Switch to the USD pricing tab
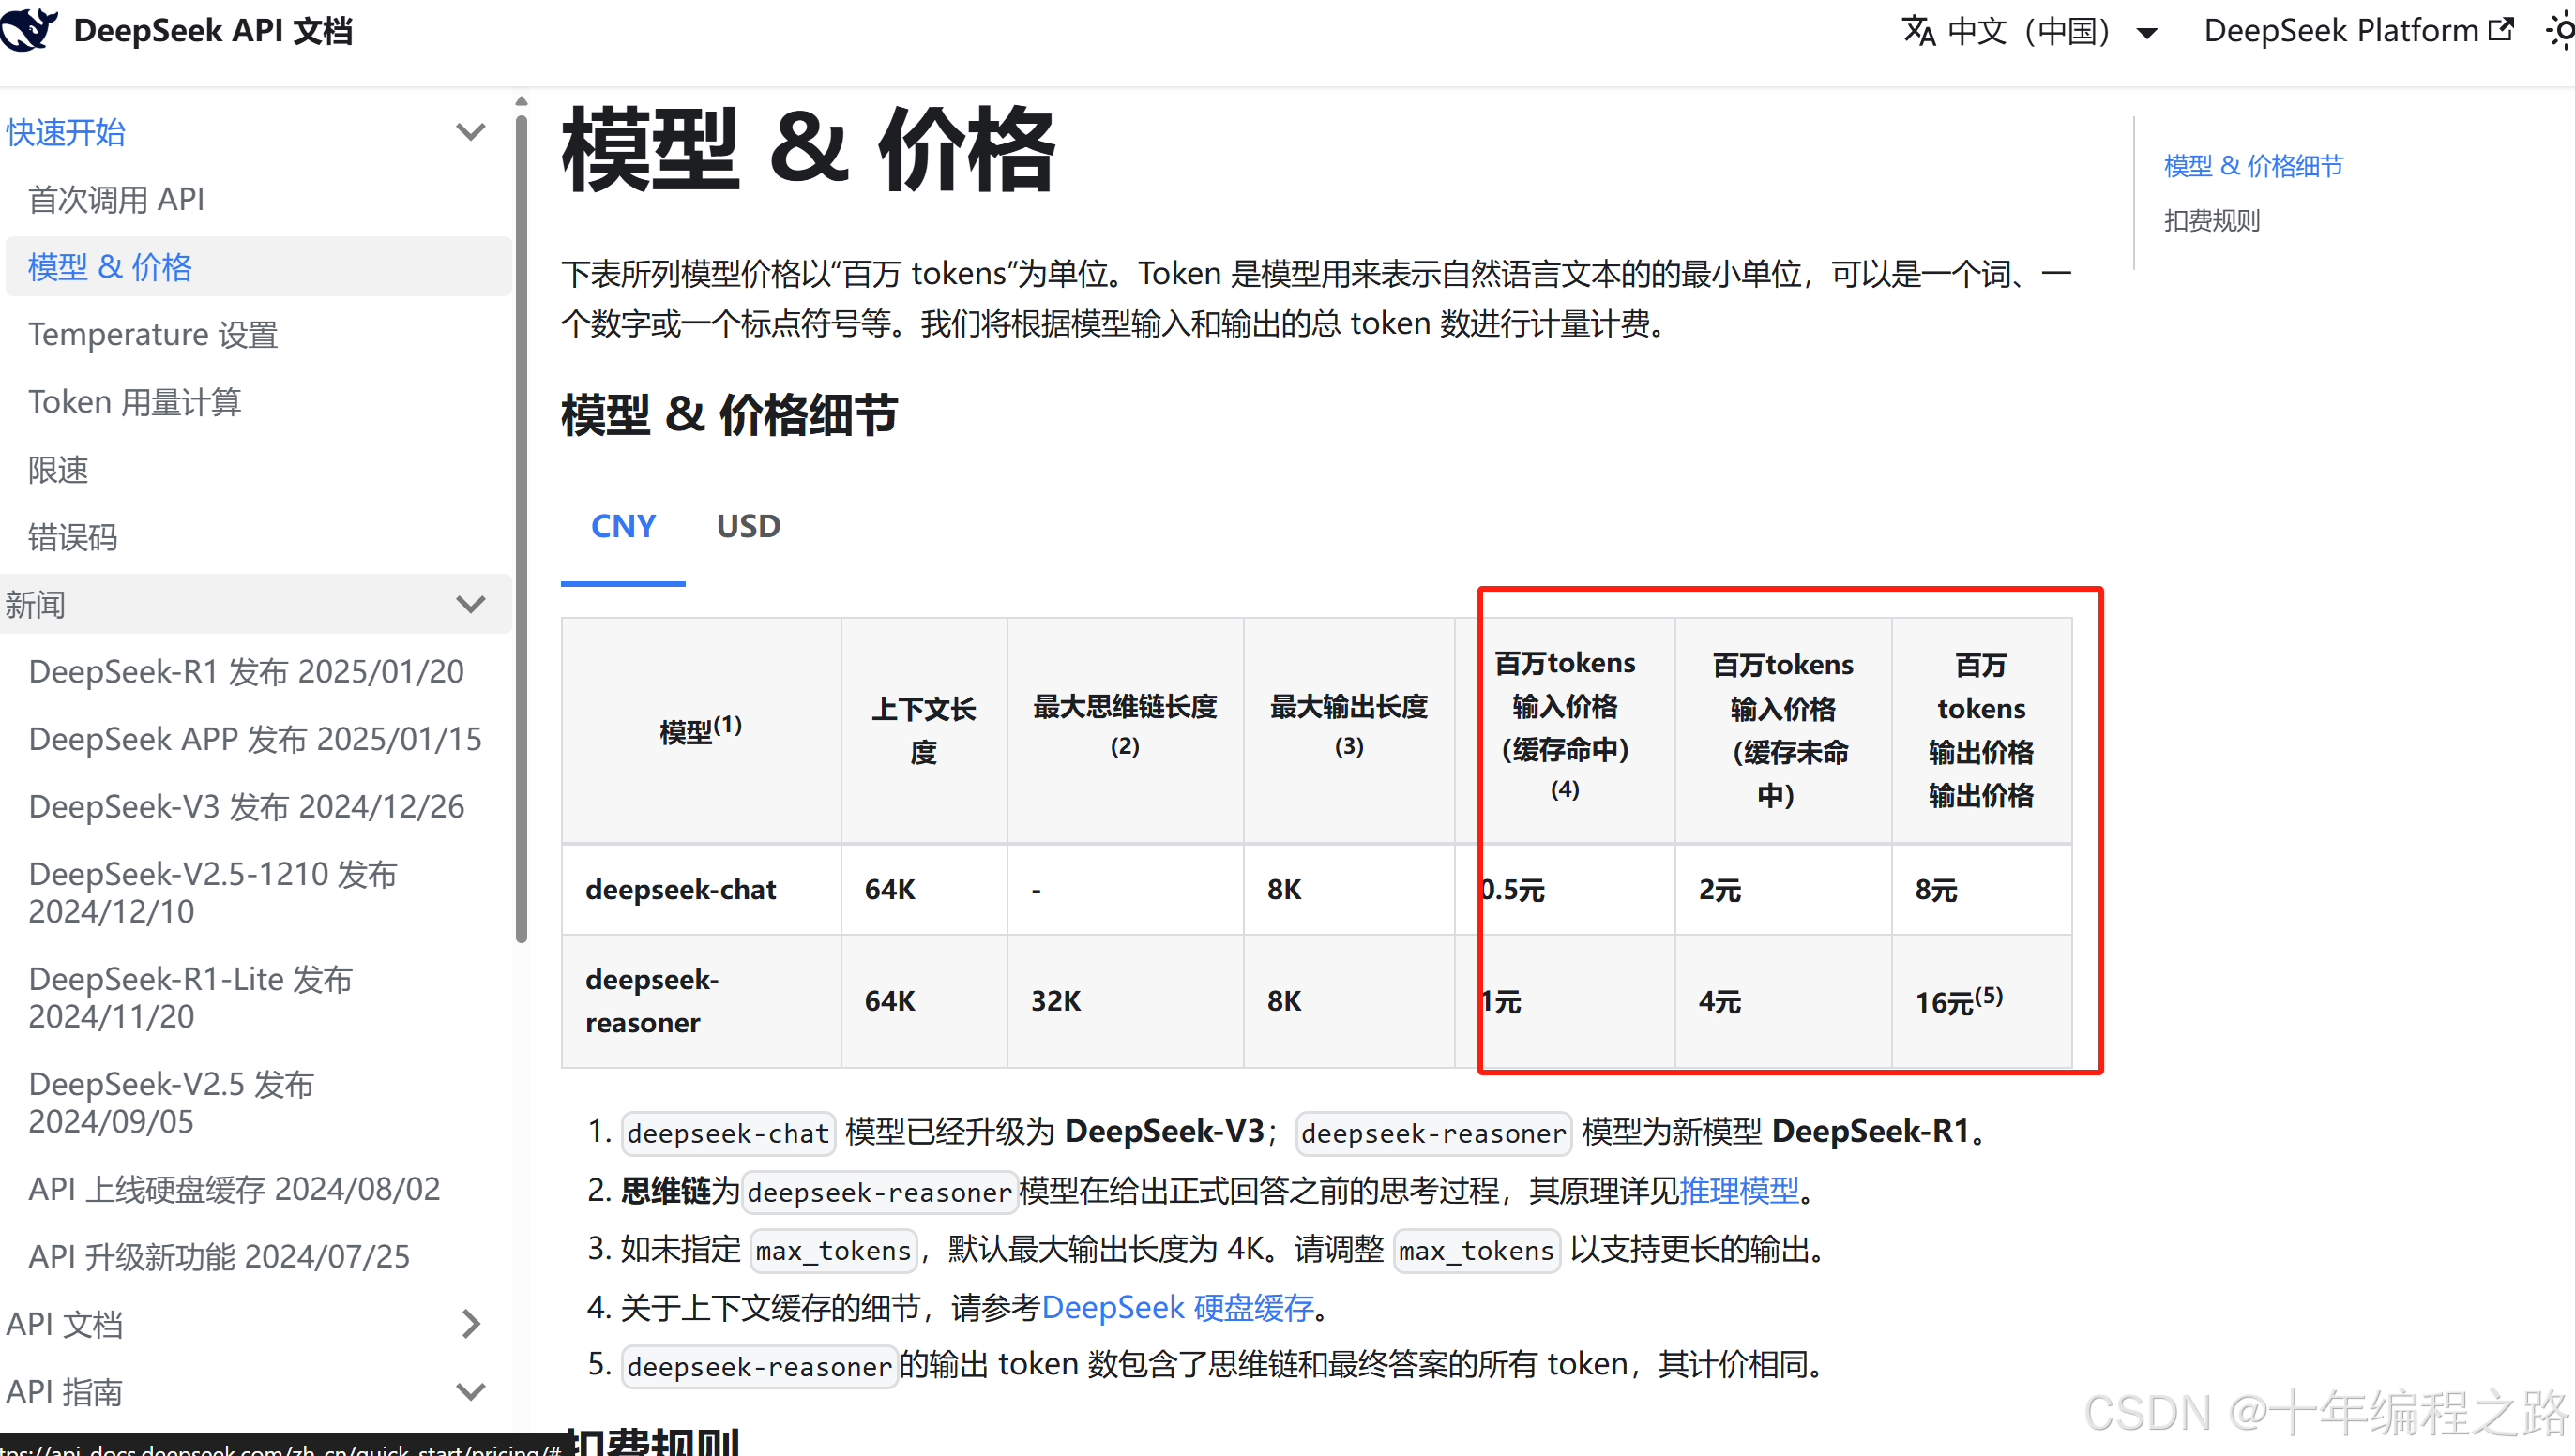Screen dimensions: 2575x1456 click(749, 526)
